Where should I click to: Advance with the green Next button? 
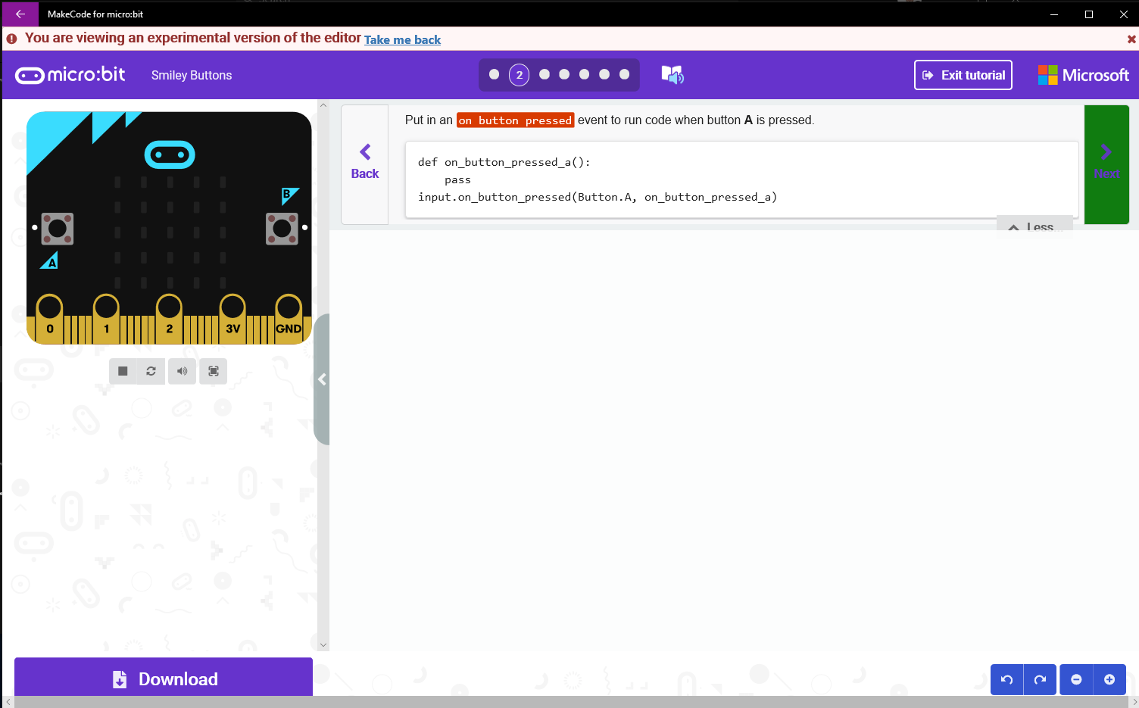click(1106, 164)
